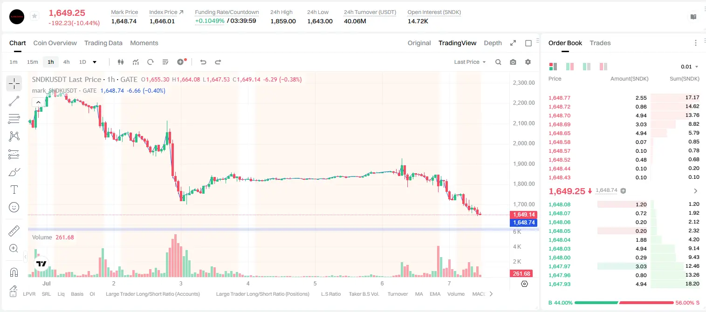Image resolution: width=706 pixels, height=312 pixels.
Task: Click the chart search magnifier icon
Action: (x=498, y=62)
